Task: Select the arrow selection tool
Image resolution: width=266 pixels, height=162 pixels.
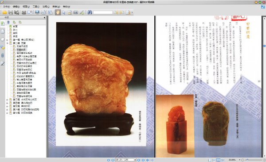Action: [64, 12]
